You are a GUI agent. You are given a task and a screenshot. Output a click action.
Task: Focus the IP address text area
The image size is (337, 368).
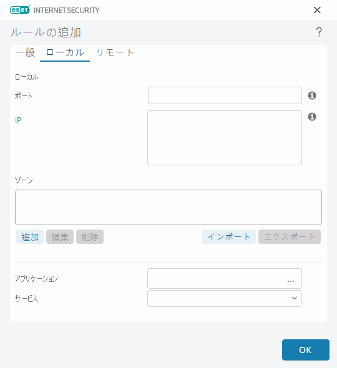[225, 138]
